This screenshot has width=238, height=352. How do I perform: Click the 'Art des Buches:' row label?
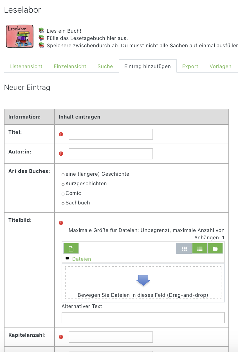(29, 171)
